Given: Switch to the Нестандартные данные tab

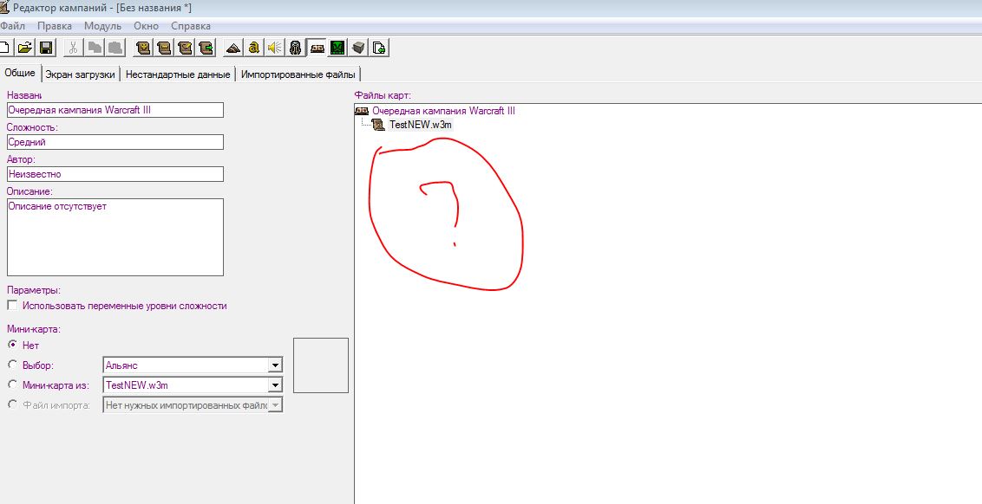Looking at the screenshot, I should pos(178,74).
